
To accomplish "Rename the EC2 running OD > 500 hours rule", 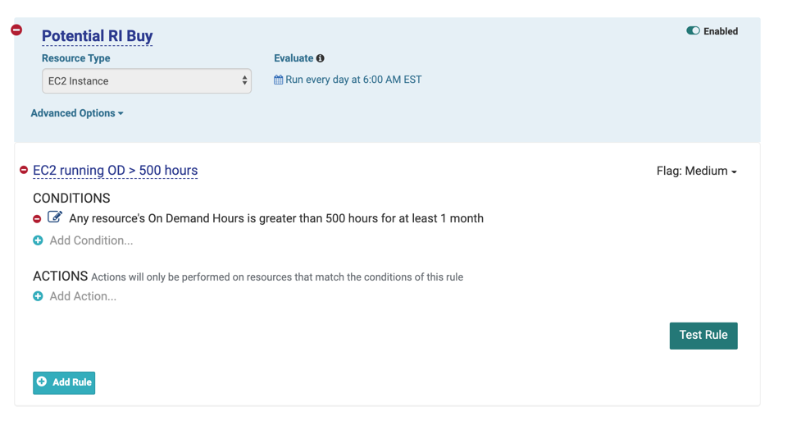I will point(116,171).
